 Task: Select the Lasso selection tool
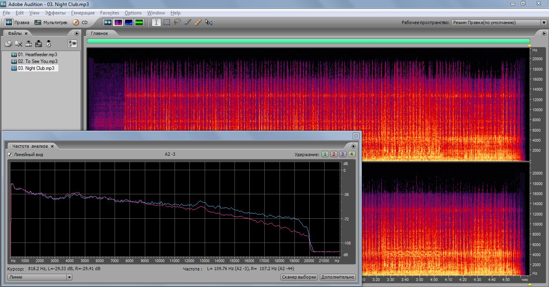pos(177,22)
